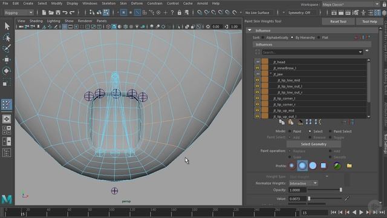Select the Gaussian brush profile
387x218 pixels.
click(291, 165)
